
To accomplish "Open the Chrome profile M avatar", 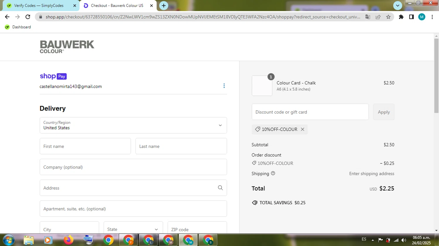I will pos(422,17).
